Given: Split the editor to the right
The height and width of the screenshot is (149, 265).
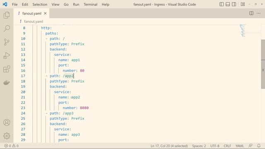Looking at the screenshot, I should [251, 13].
